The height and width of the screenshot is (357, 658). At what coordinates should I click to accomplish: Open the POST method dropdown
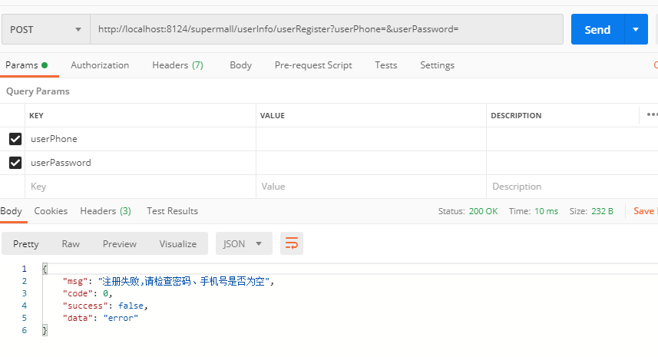point(46,29)
